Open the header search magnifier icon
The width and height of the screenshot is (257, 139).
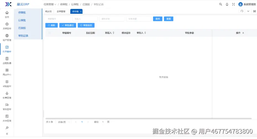pos(221,4)
